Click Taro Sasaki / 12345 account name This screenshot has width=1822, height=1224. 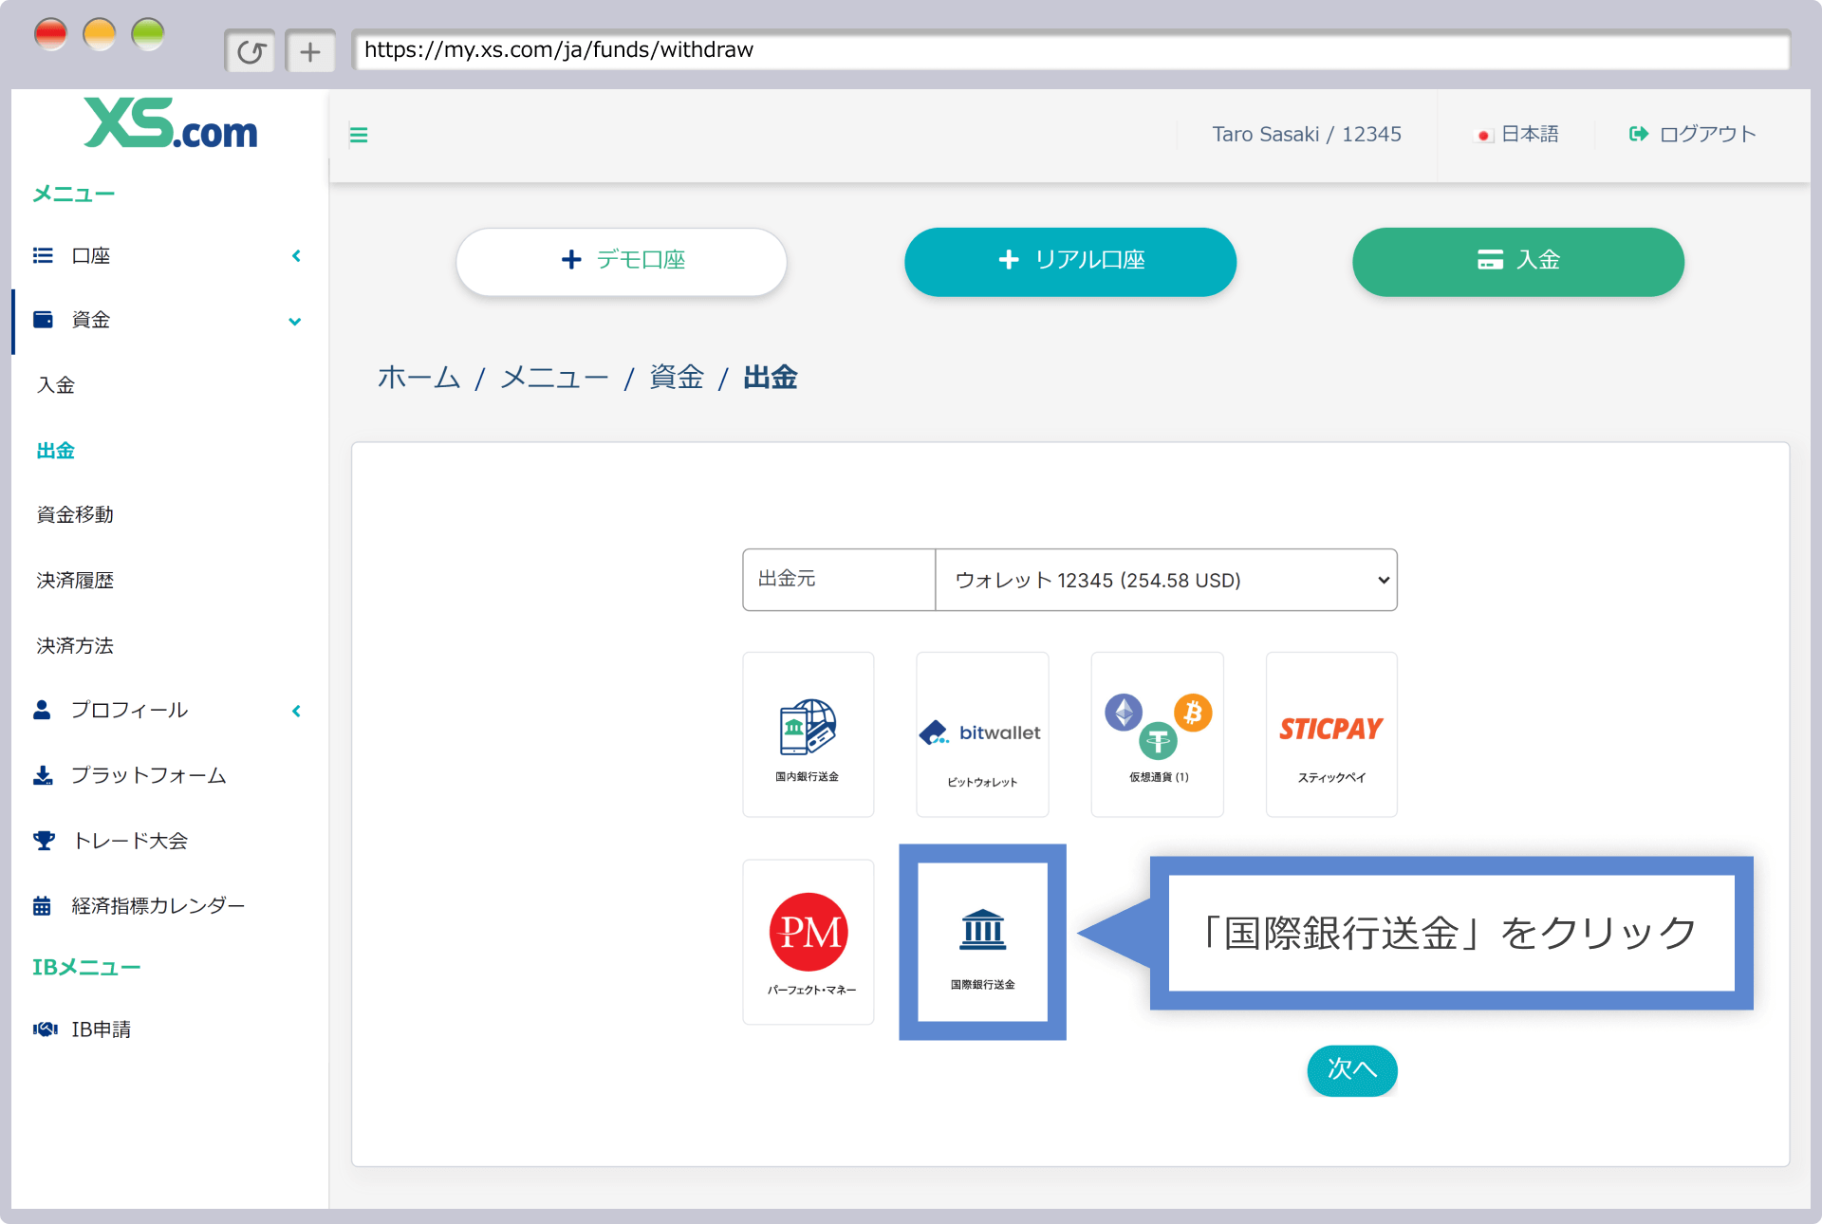(1307, 134)
